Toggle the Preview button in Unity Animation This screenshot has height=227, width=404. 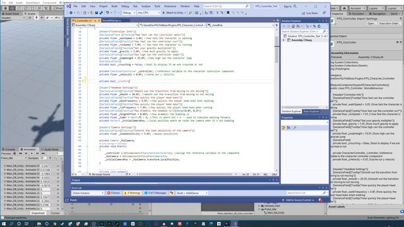(6, 153)
